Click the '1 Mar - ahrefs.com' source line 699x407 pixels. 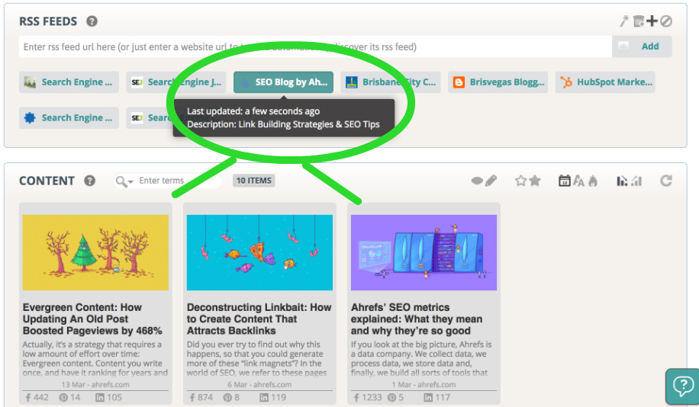(424, 384)
